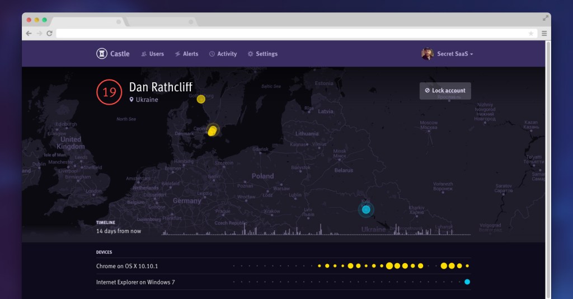Go to the Activity section
The height and width of the screenshot is (299, 573).
pyautogui.click(x=223, y=54)
